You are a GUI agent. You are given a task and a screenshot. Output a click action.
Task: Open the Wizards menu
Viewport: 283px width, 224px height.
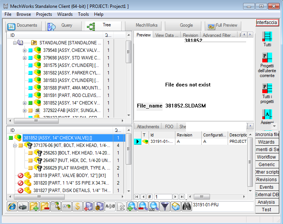click(65, 14)
